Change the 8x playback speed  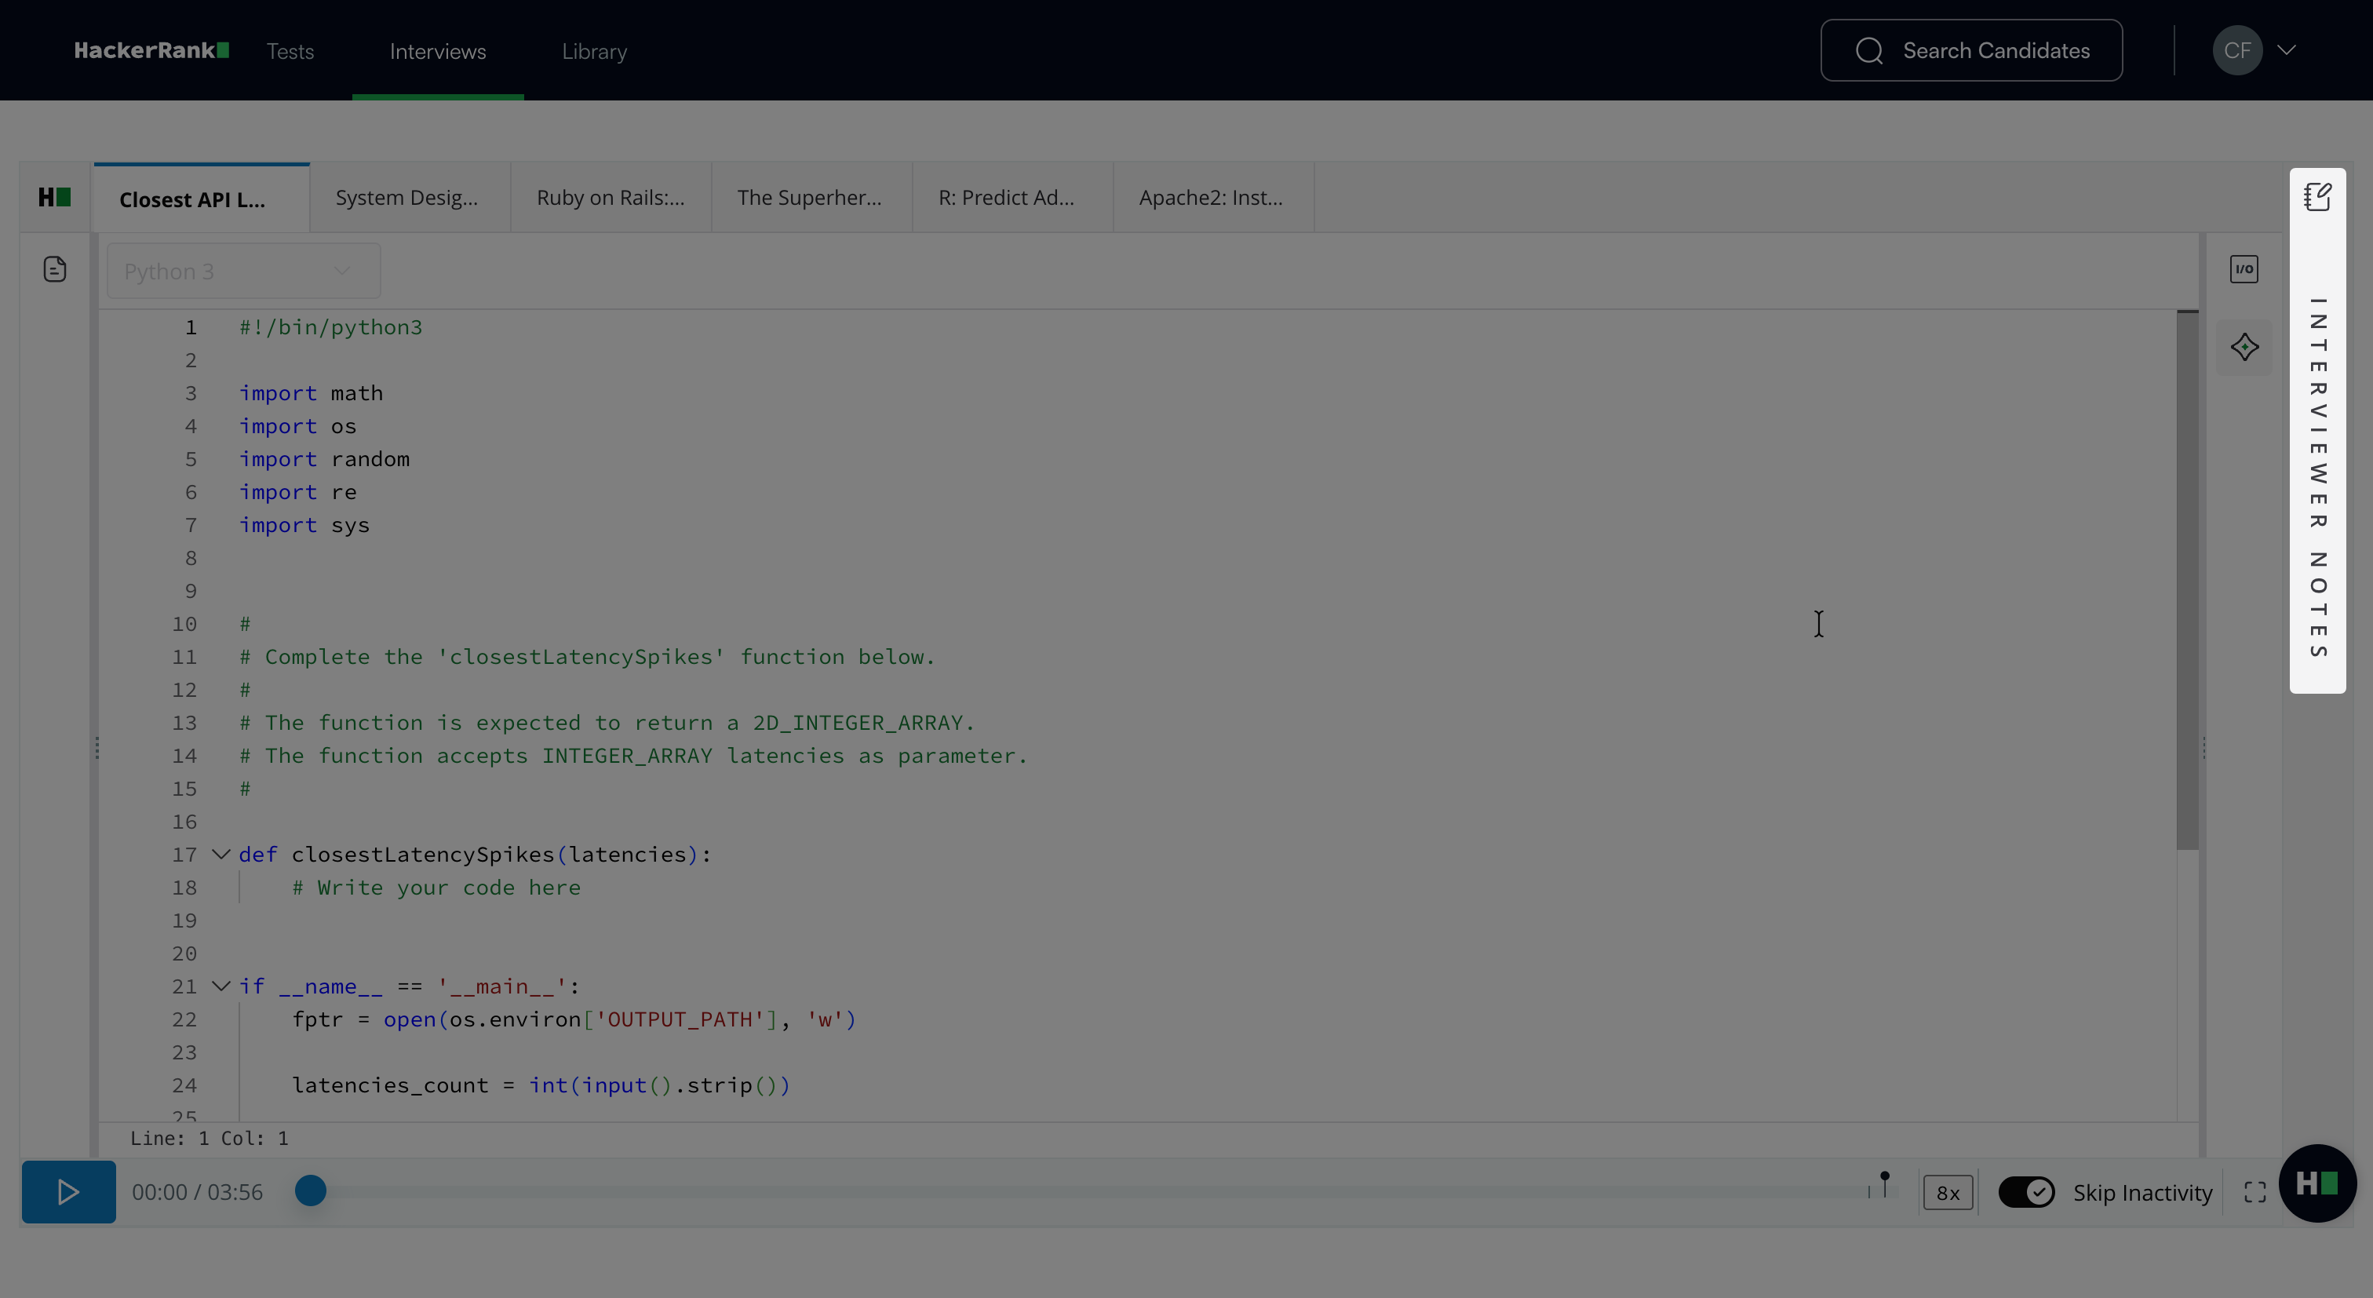point(1948,1194)
